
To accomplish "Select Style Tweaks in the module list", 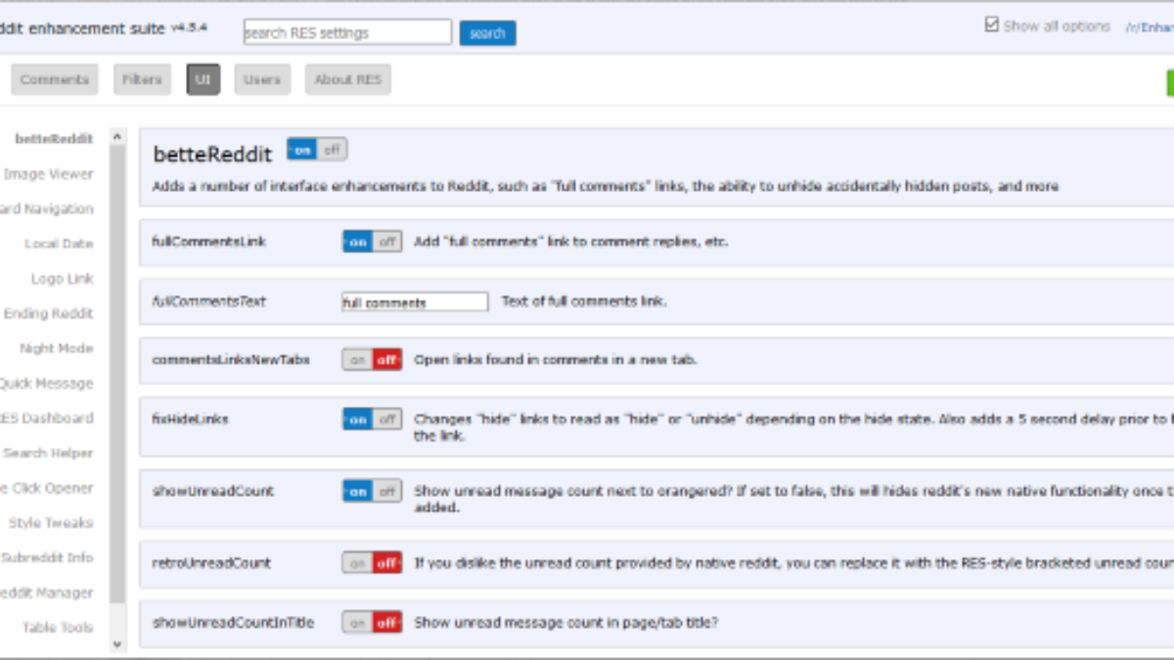I will [x=51, y=523].
